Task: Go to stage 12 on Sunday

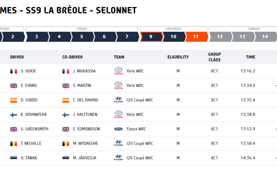Action: (220, 37)
